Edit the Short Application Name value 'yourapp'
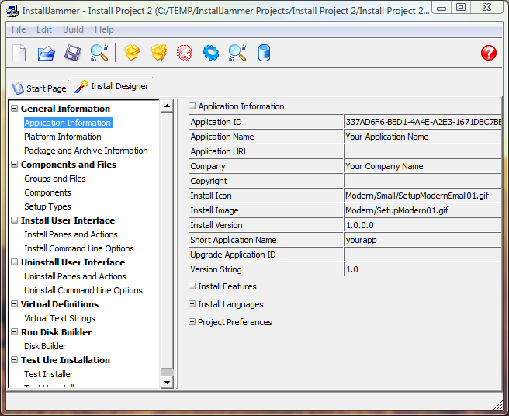Viewport: 509px width, 416px height. click(x=423, y=240)
